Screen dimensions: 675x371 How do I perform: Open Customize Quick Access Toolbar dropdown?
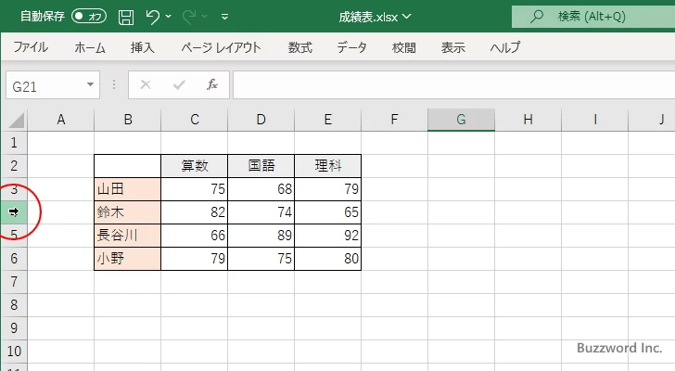coord(224,17)
